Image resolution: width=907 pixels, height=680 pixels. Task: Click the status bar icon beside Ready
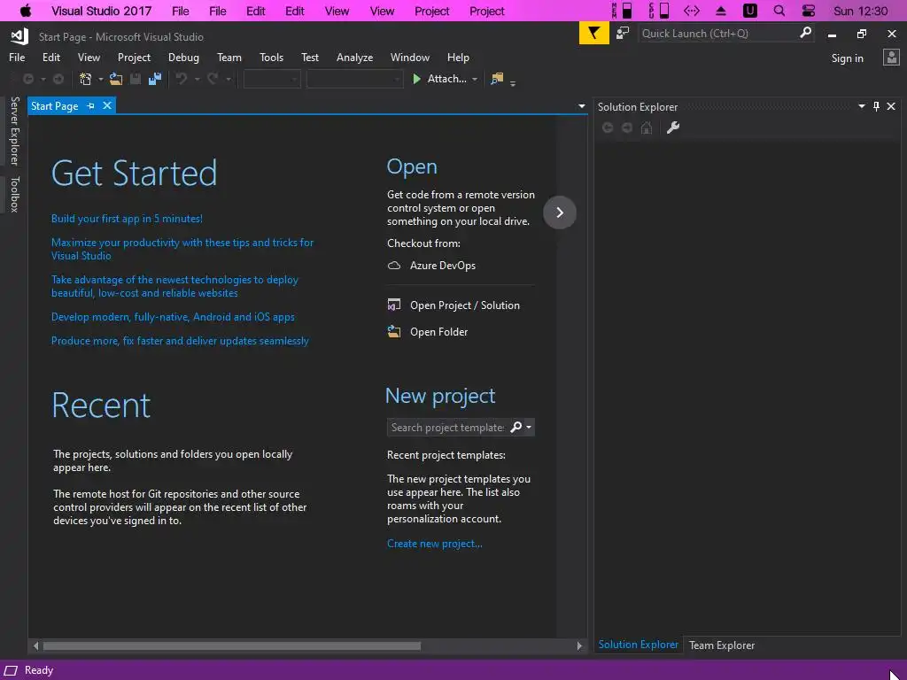(x=11, y=670)
